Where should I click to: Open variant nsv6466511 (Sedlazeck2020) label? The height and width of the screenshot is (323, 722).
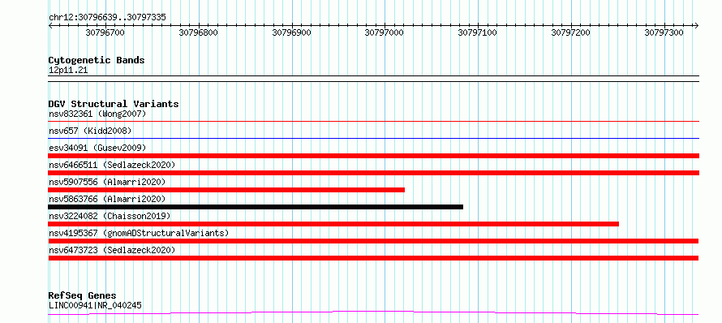point(112,165)
